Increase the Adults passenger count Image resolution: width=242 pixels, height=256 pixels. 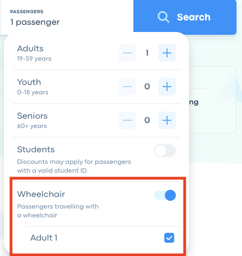click(167, 53)
